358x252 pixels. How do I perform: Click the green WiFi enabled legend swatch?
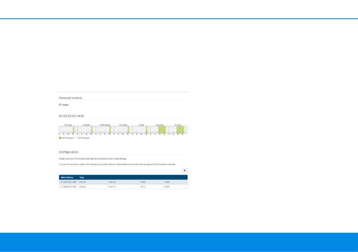[60, 138]
